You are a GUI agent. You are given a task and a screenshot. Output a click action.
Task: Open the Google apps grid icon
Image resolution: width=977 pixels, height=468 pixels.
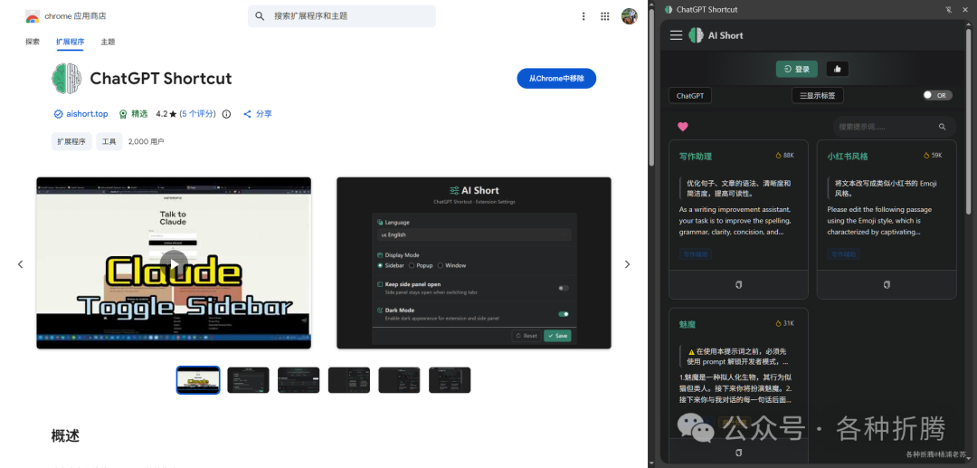[604, 16]
